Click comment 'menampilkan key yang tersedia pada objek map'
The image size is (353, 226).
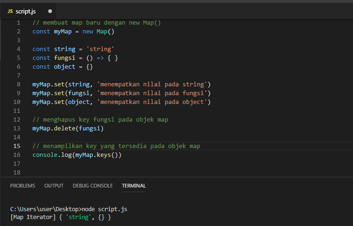[x=116, y=146]
